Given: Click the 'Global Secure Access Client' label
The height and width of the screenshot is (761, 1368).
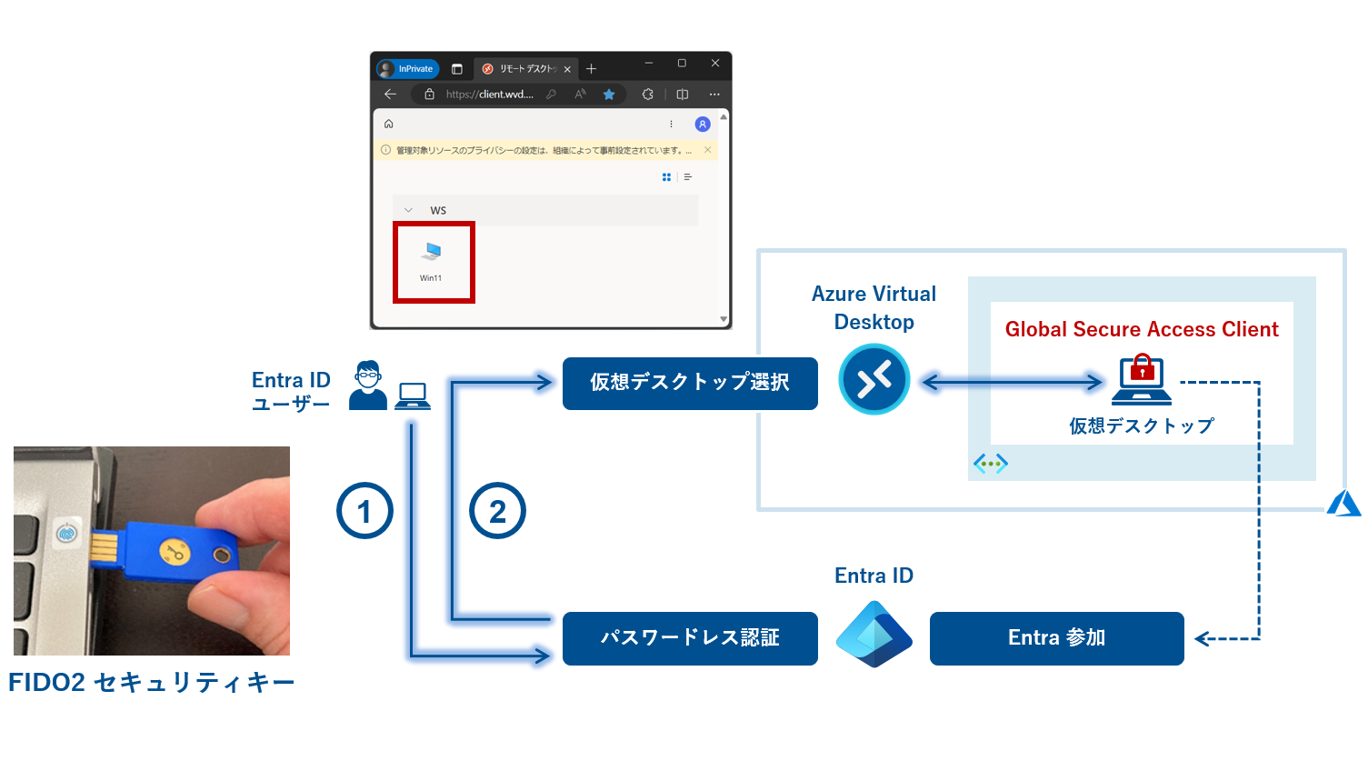Looking at the screenshot, I should tap(1142, 329).
